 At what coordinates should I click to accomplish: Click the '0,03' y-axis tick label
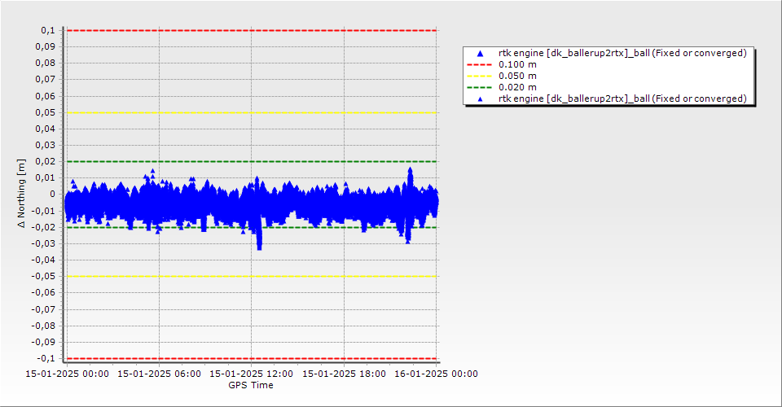(46, 146)
